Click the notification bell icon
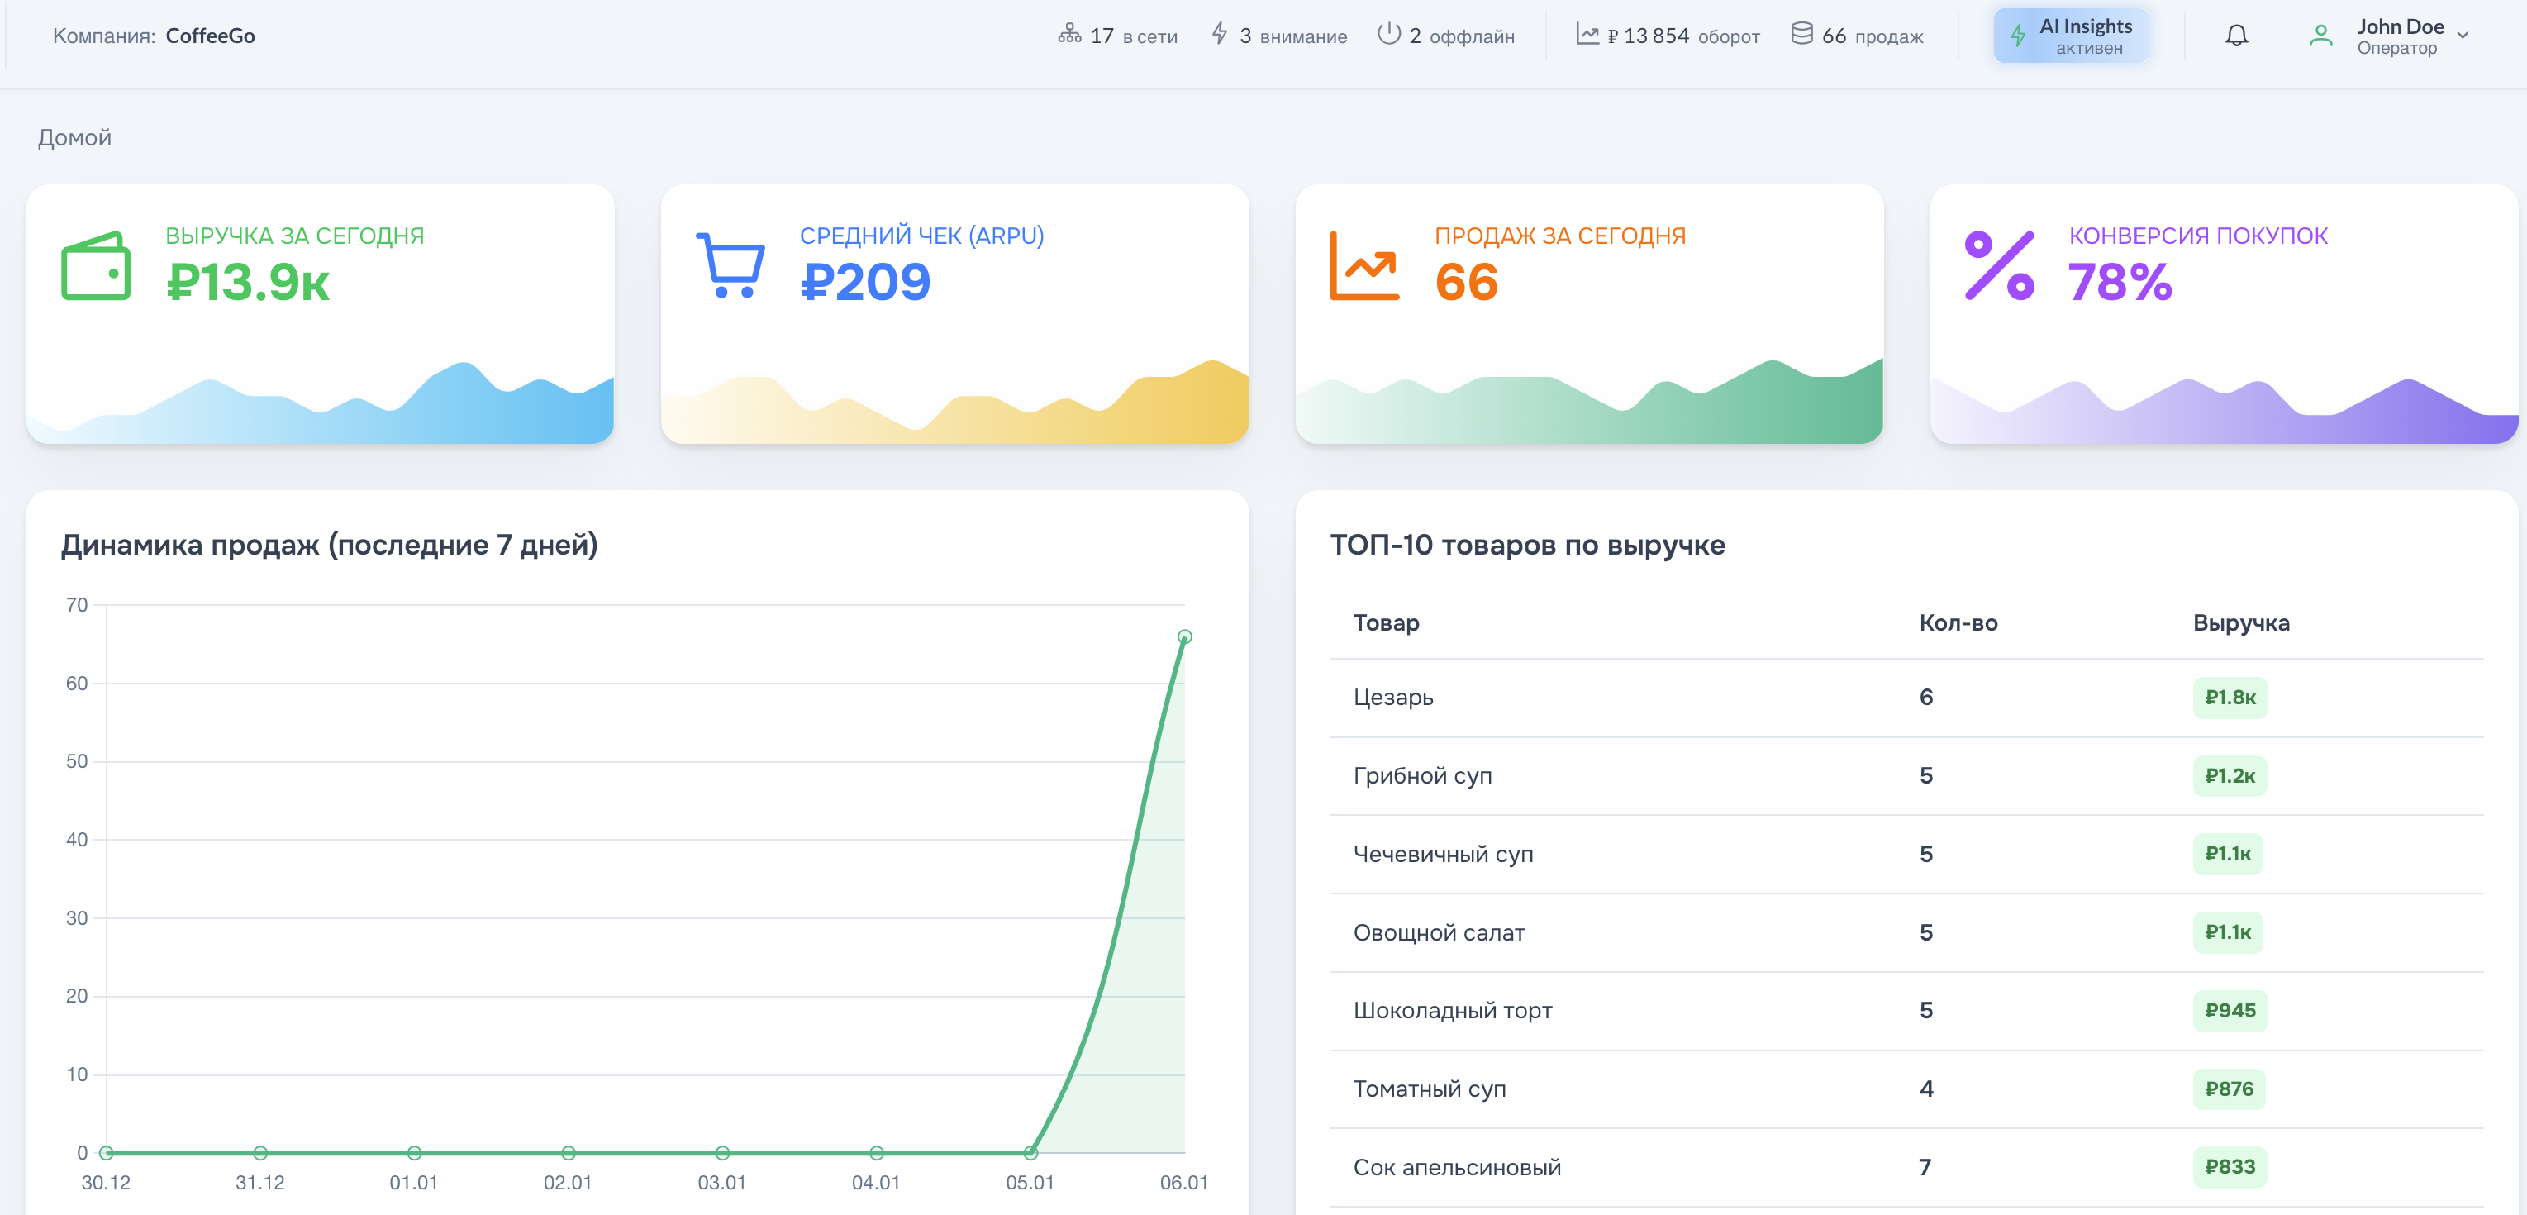Image resolution: width=2527 pixels, height=1215 pixels. coord(2235,36)
